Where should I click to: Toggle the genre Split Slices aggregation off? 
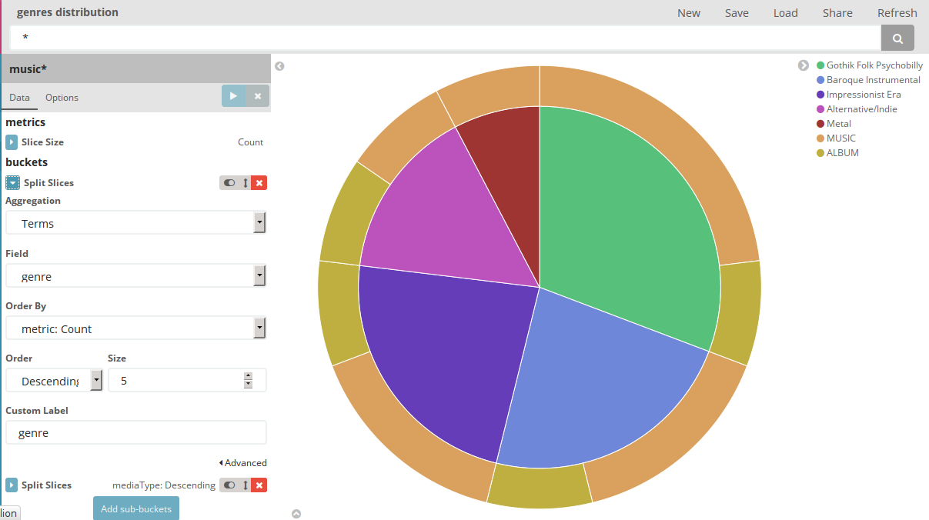[229, 183]
